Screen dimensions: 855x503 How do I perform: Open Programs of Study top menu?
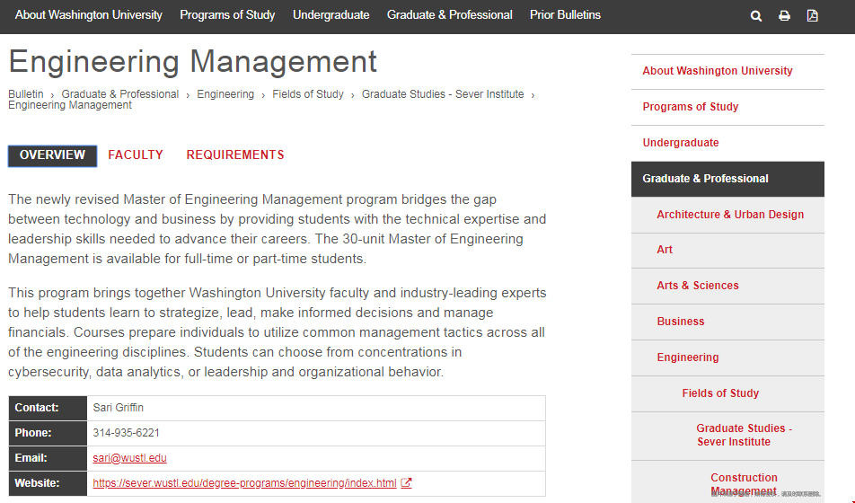(227, 14)
